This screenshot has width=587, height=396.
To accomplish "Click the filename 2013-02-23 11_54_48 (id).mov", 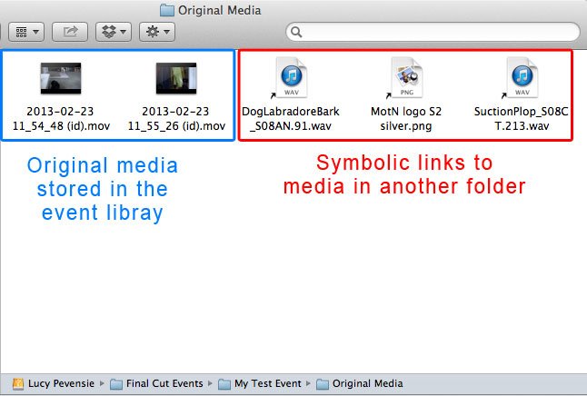I will click(x=61, y=119).
